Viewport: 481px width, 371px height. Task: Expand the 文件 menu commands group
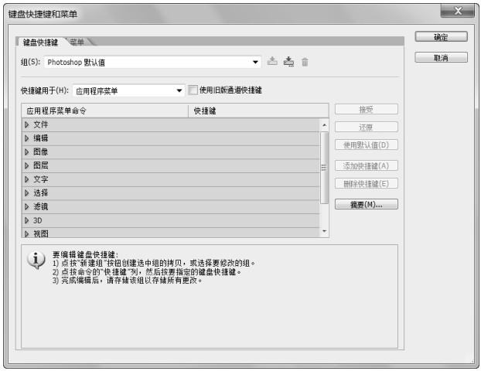coord(27,124)
